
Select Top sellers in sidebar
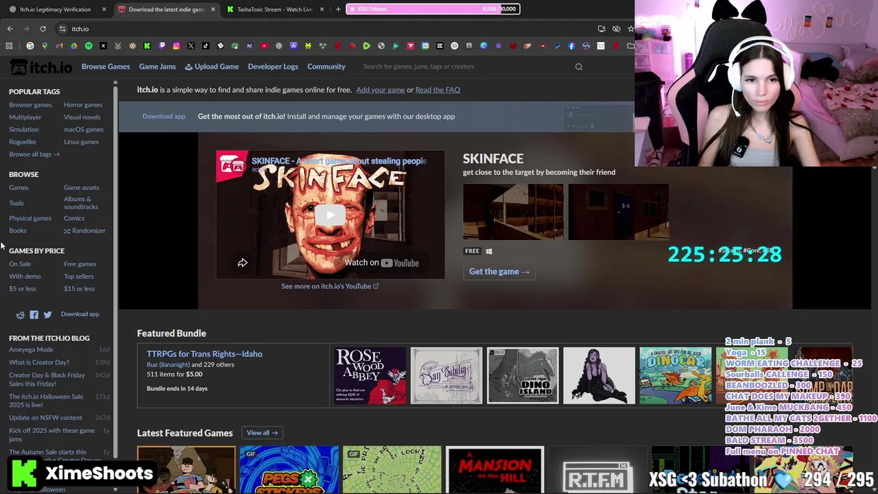[78, 277]
